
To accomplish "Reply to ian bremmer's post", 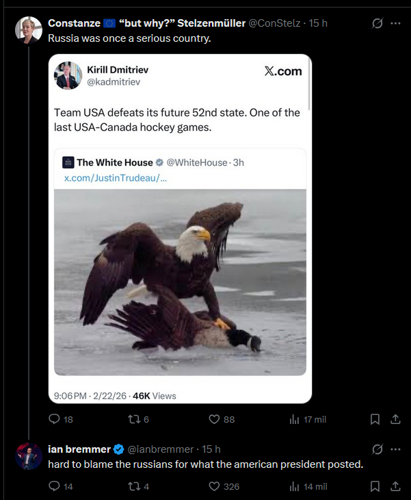I will pos(55,486).
